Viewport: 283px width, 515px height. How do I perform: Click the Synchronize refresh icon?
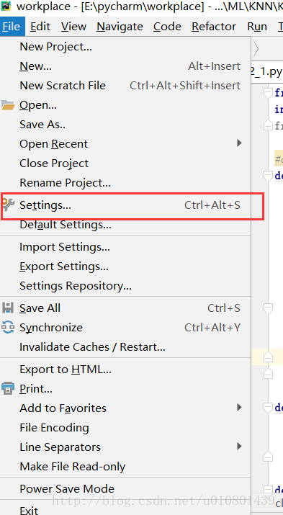8,328
